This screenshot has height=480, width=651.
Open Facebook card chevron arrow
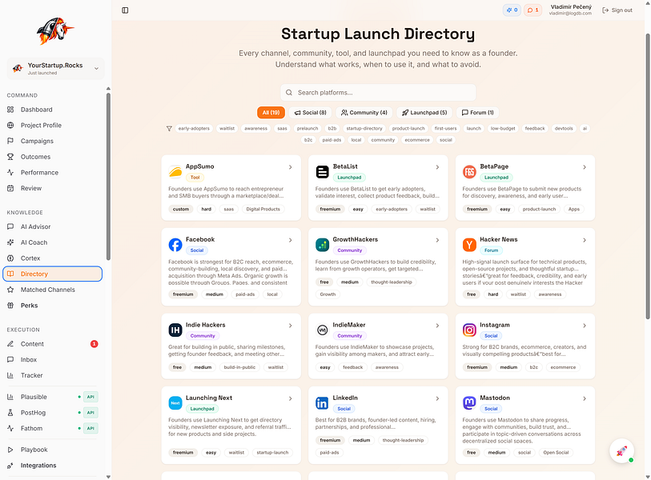tap(290, 240)
